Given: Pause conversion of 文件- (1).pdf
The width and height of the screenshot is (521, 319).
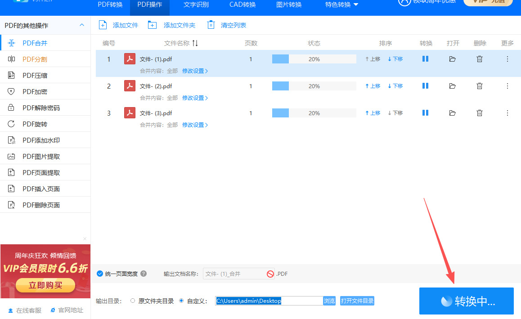Looking at the screenshot, I should 425,59.
